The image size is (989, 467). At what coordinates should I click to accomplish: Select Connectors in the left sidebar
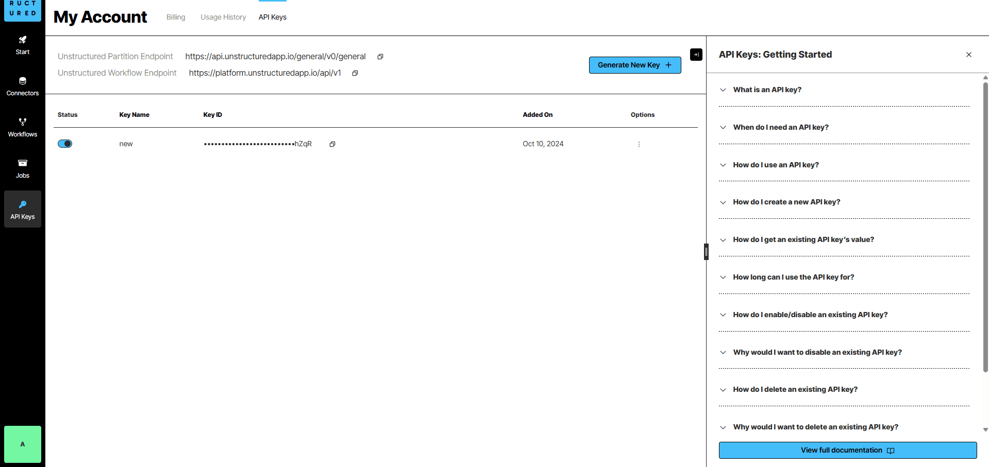pyautogui.click(x=22, y=86)
